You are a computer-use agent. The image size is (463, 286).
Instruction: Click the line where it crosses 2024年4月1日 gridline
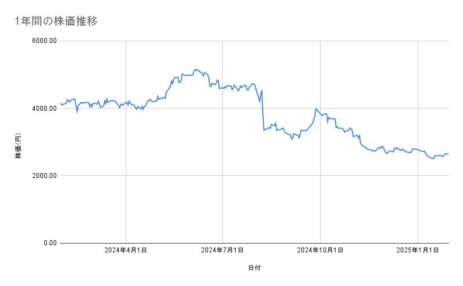tap(126, 102)
